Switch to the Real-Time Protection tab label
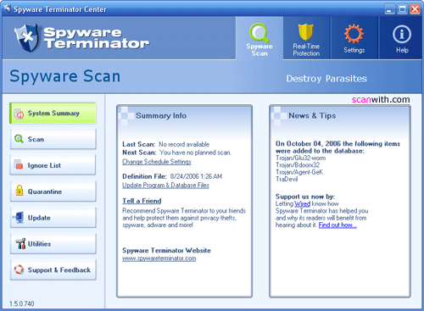The width and height of the screenshot is (424, 311). (306, 50)
